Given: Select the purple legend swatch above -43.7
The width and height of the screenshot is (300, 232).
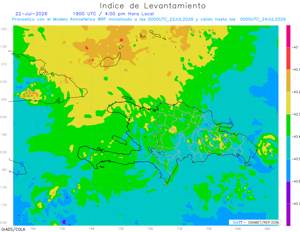Looking at the screenshot, I should 288,192.
